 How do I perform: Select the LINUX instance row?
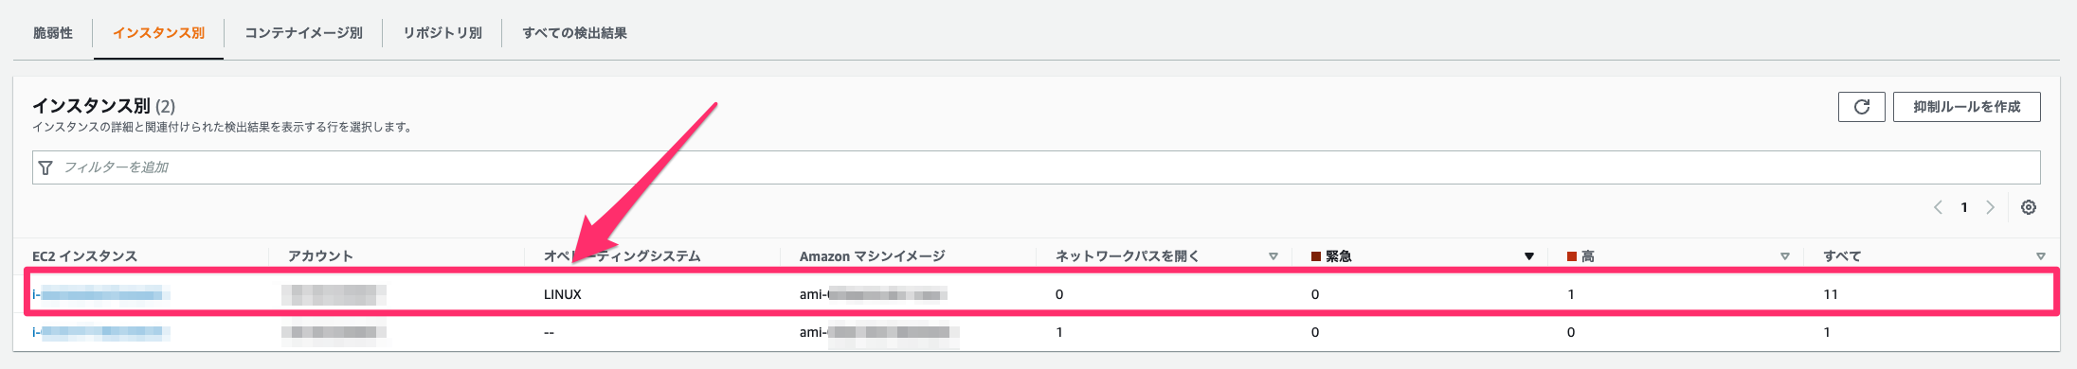coord(1040,294)
